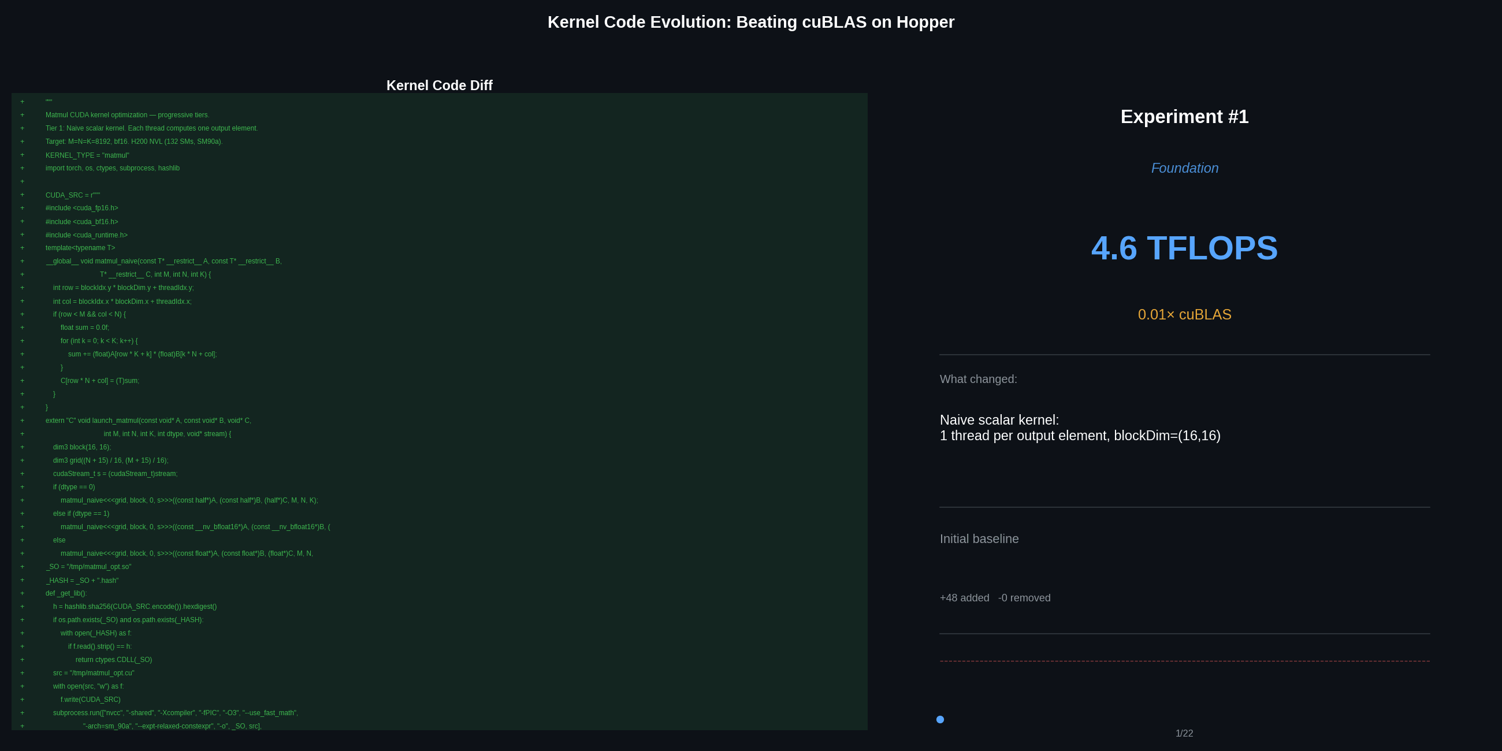Click the '-arch=sm_90a' compiler flag line
The height and width of the screenshot is (751, 1502).
click(x=173, y=727)
